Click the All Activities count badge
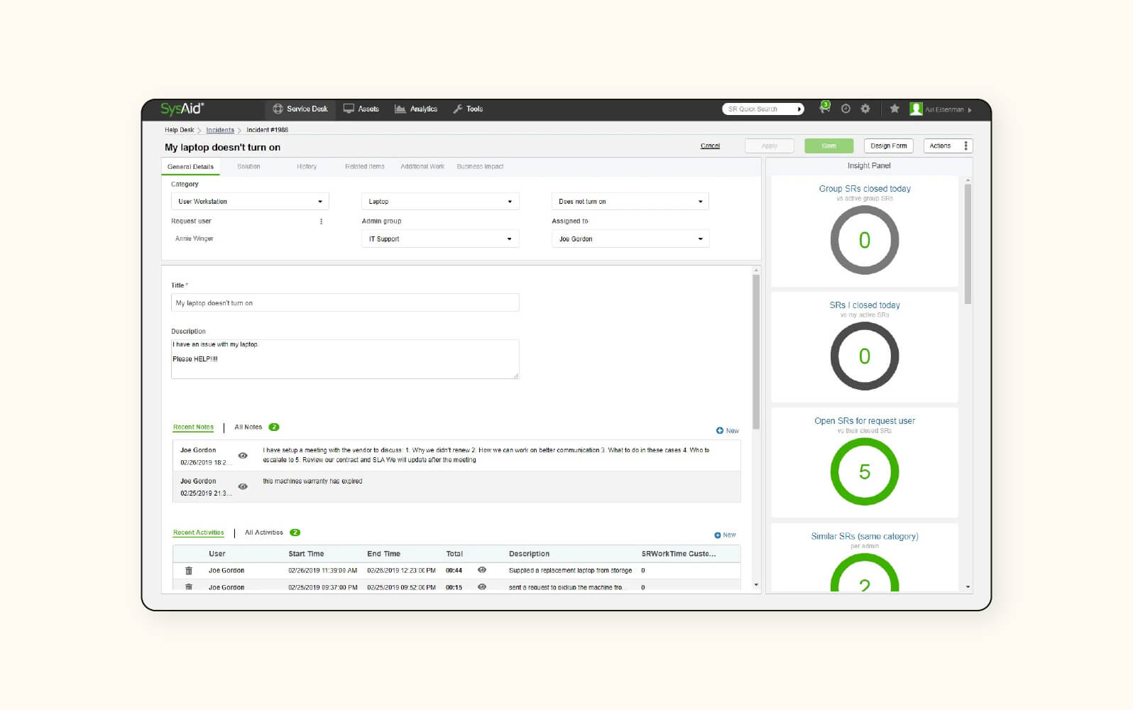The width and height of the screenshot is (1133, 710). [295, 532]
